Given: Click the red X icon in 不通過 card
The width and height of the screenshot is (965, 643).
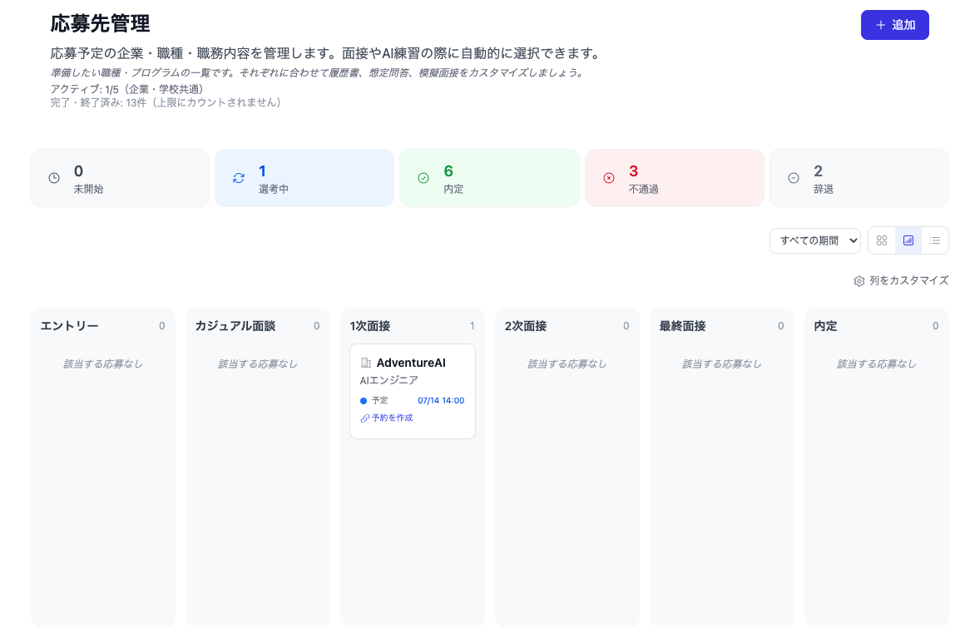Looking at the screenshot, I should [609, 178].
